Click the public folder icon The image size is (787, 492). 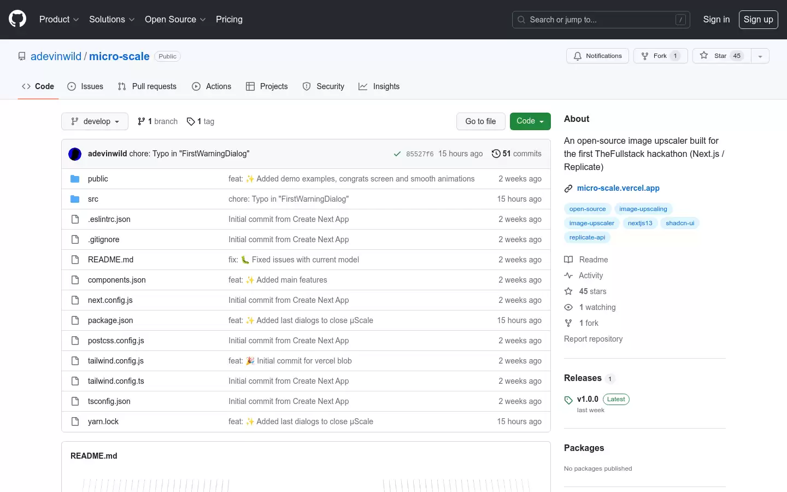tap(75, 179)
